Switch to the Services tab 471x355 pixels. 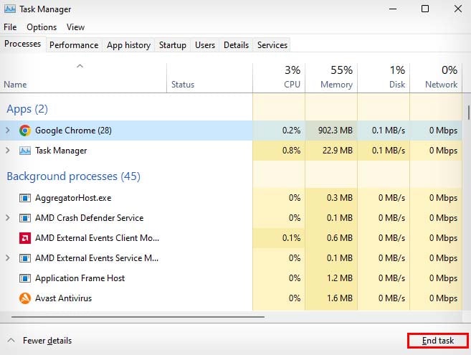pos(272,45)
